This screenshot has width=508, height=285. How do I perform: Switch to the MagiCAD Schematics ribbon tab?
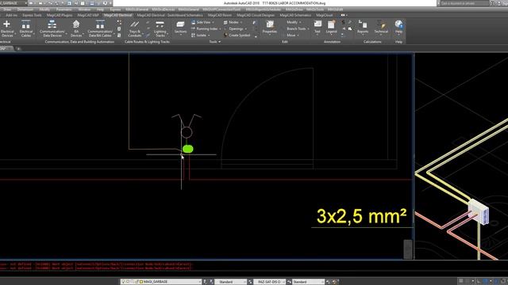pyautogui.click(x=295, y=15)
